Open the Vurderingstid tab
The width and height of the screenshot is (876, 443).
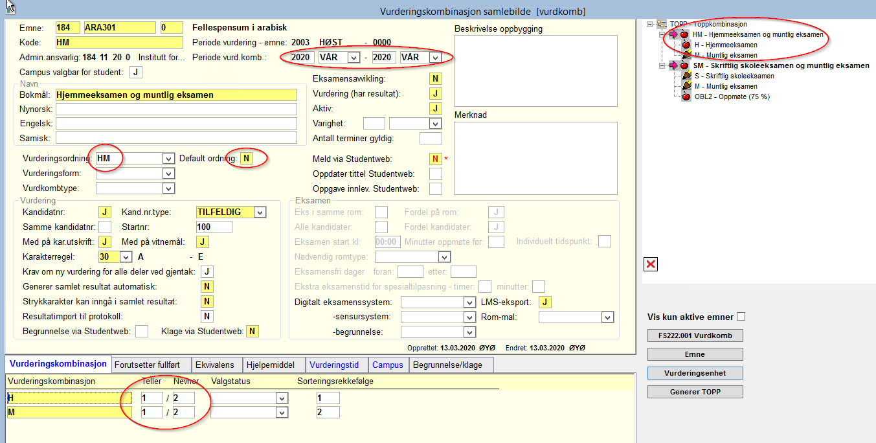333,365
